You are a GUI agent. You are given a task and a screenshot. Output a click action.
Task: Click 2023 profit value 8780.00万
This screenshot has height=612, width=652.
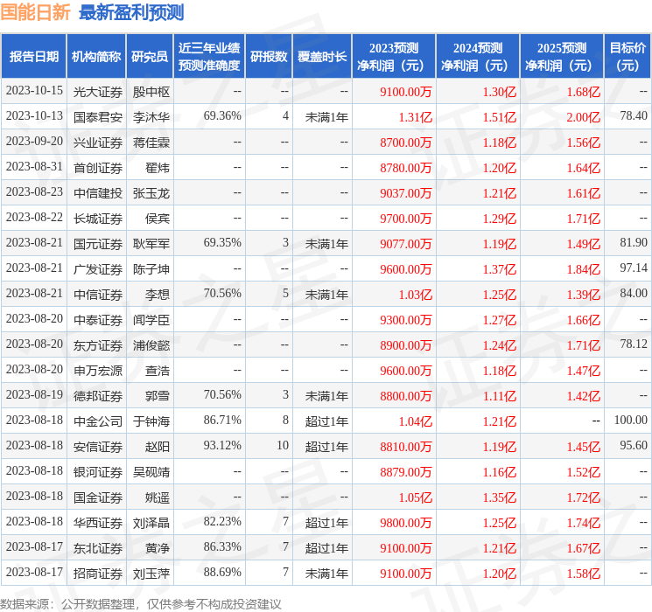click(406, 168)
